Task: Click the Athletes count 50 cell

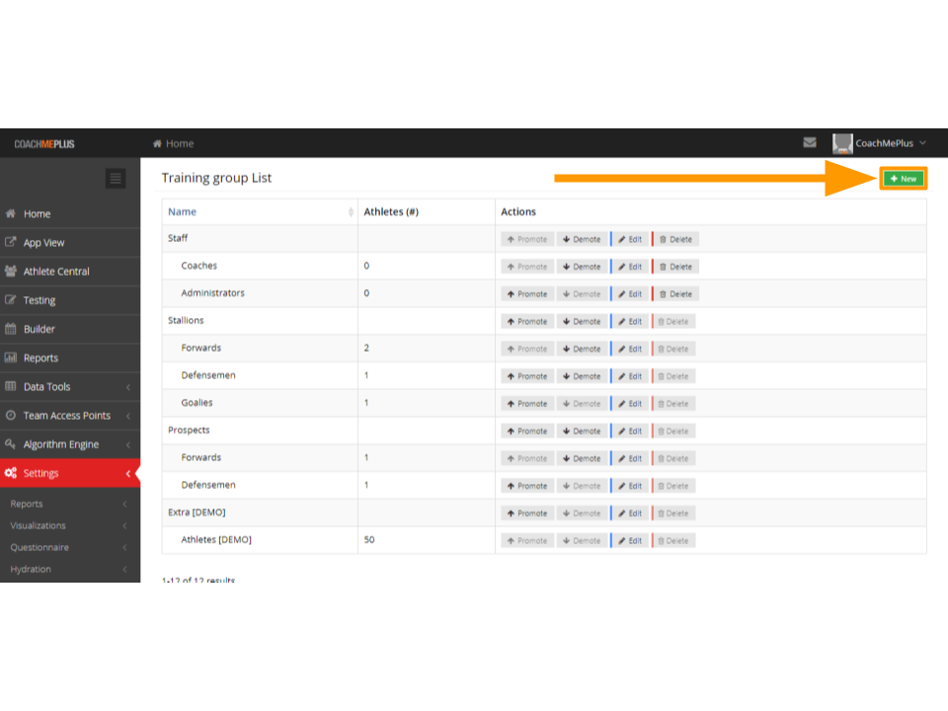Action: pyautogui.click(x=427, y=540)
